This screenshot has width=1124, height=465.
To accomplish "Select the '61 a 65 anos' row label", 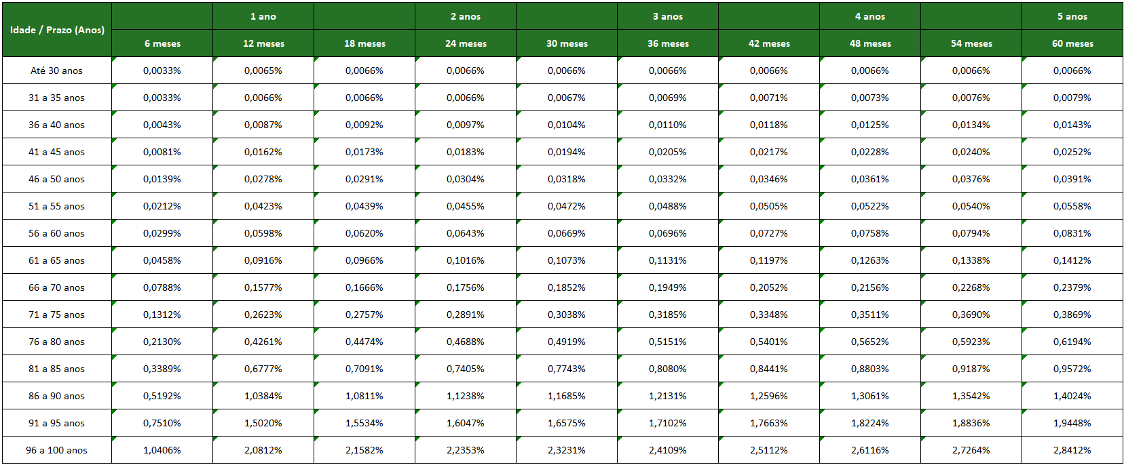I will click(x=57, y=260).
